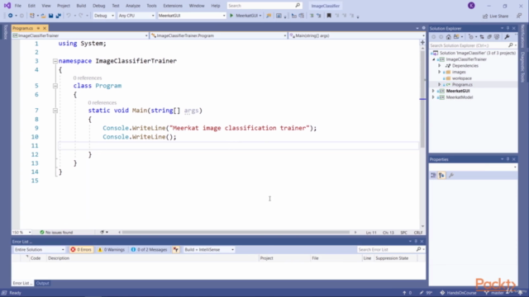Expand the MeerkatModel project node
Screen dimensions: 529x297
433,97
